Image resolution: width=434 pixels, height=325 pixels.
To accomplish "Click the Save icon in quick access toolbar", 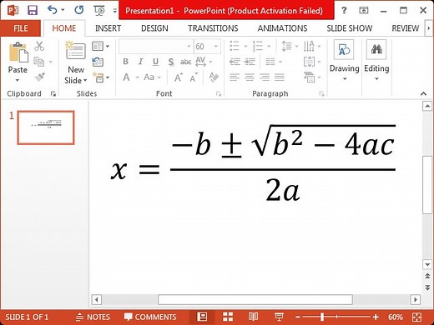I will point(33,11).
